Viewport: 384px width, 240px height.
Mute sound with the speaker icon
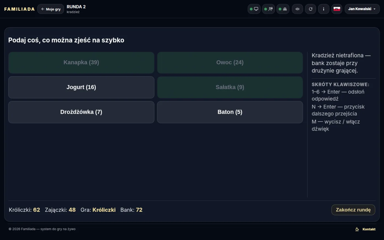point(297,9)
